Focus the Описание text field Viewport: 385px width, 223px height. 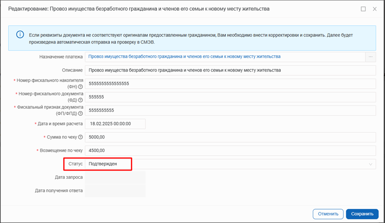pyautogui.click(x=230, y=70)
